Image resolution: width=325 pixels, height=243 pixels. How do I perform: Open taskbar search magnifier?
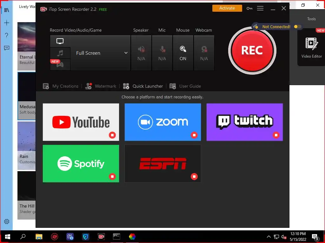23,237
